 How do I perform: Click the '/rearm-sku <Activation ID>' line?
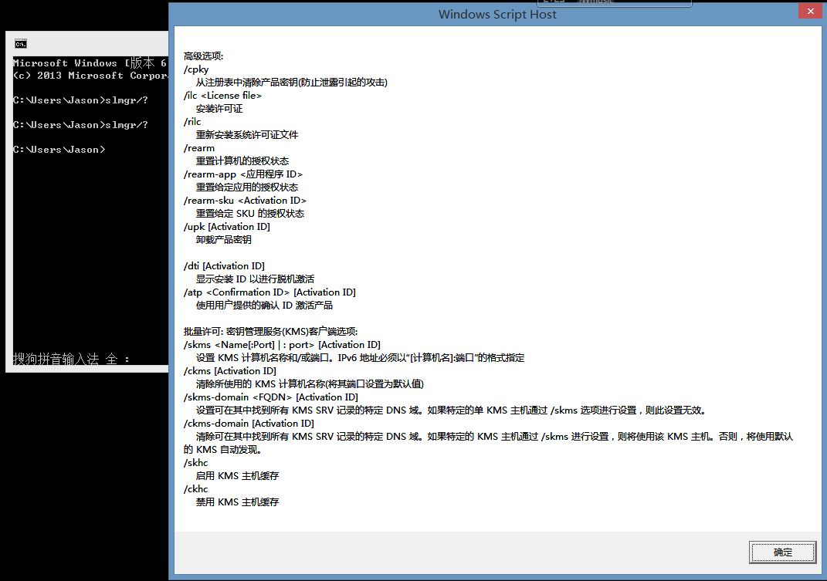click(x=246, y=201)
